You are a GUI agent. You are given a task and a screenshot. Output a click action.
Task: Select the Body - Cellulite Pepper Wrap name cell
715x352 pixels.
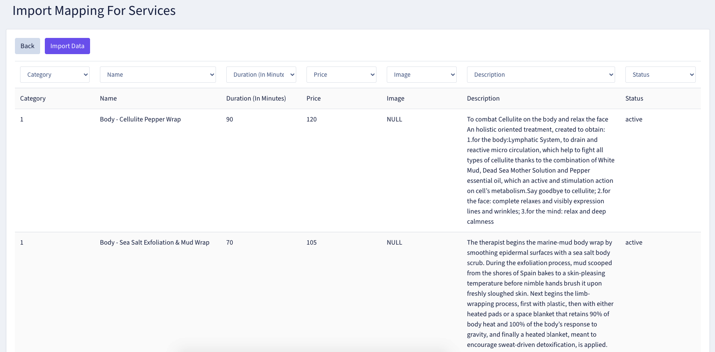(x=140, y=119)
